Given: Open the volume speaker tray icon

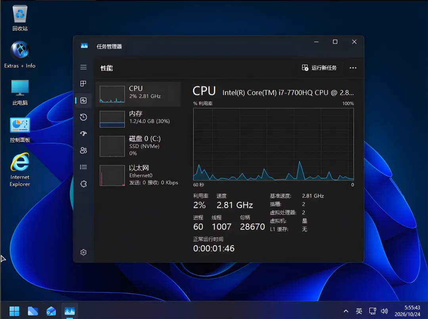Looking at the screenshot, I should click(x=384, y=311).
